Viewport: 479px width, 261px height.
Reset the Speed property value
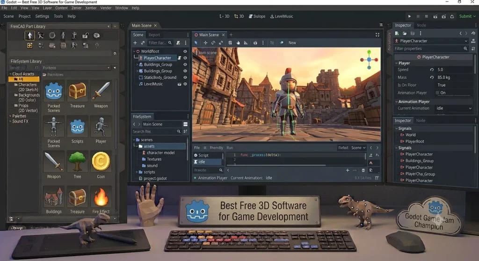coord(432,70)
